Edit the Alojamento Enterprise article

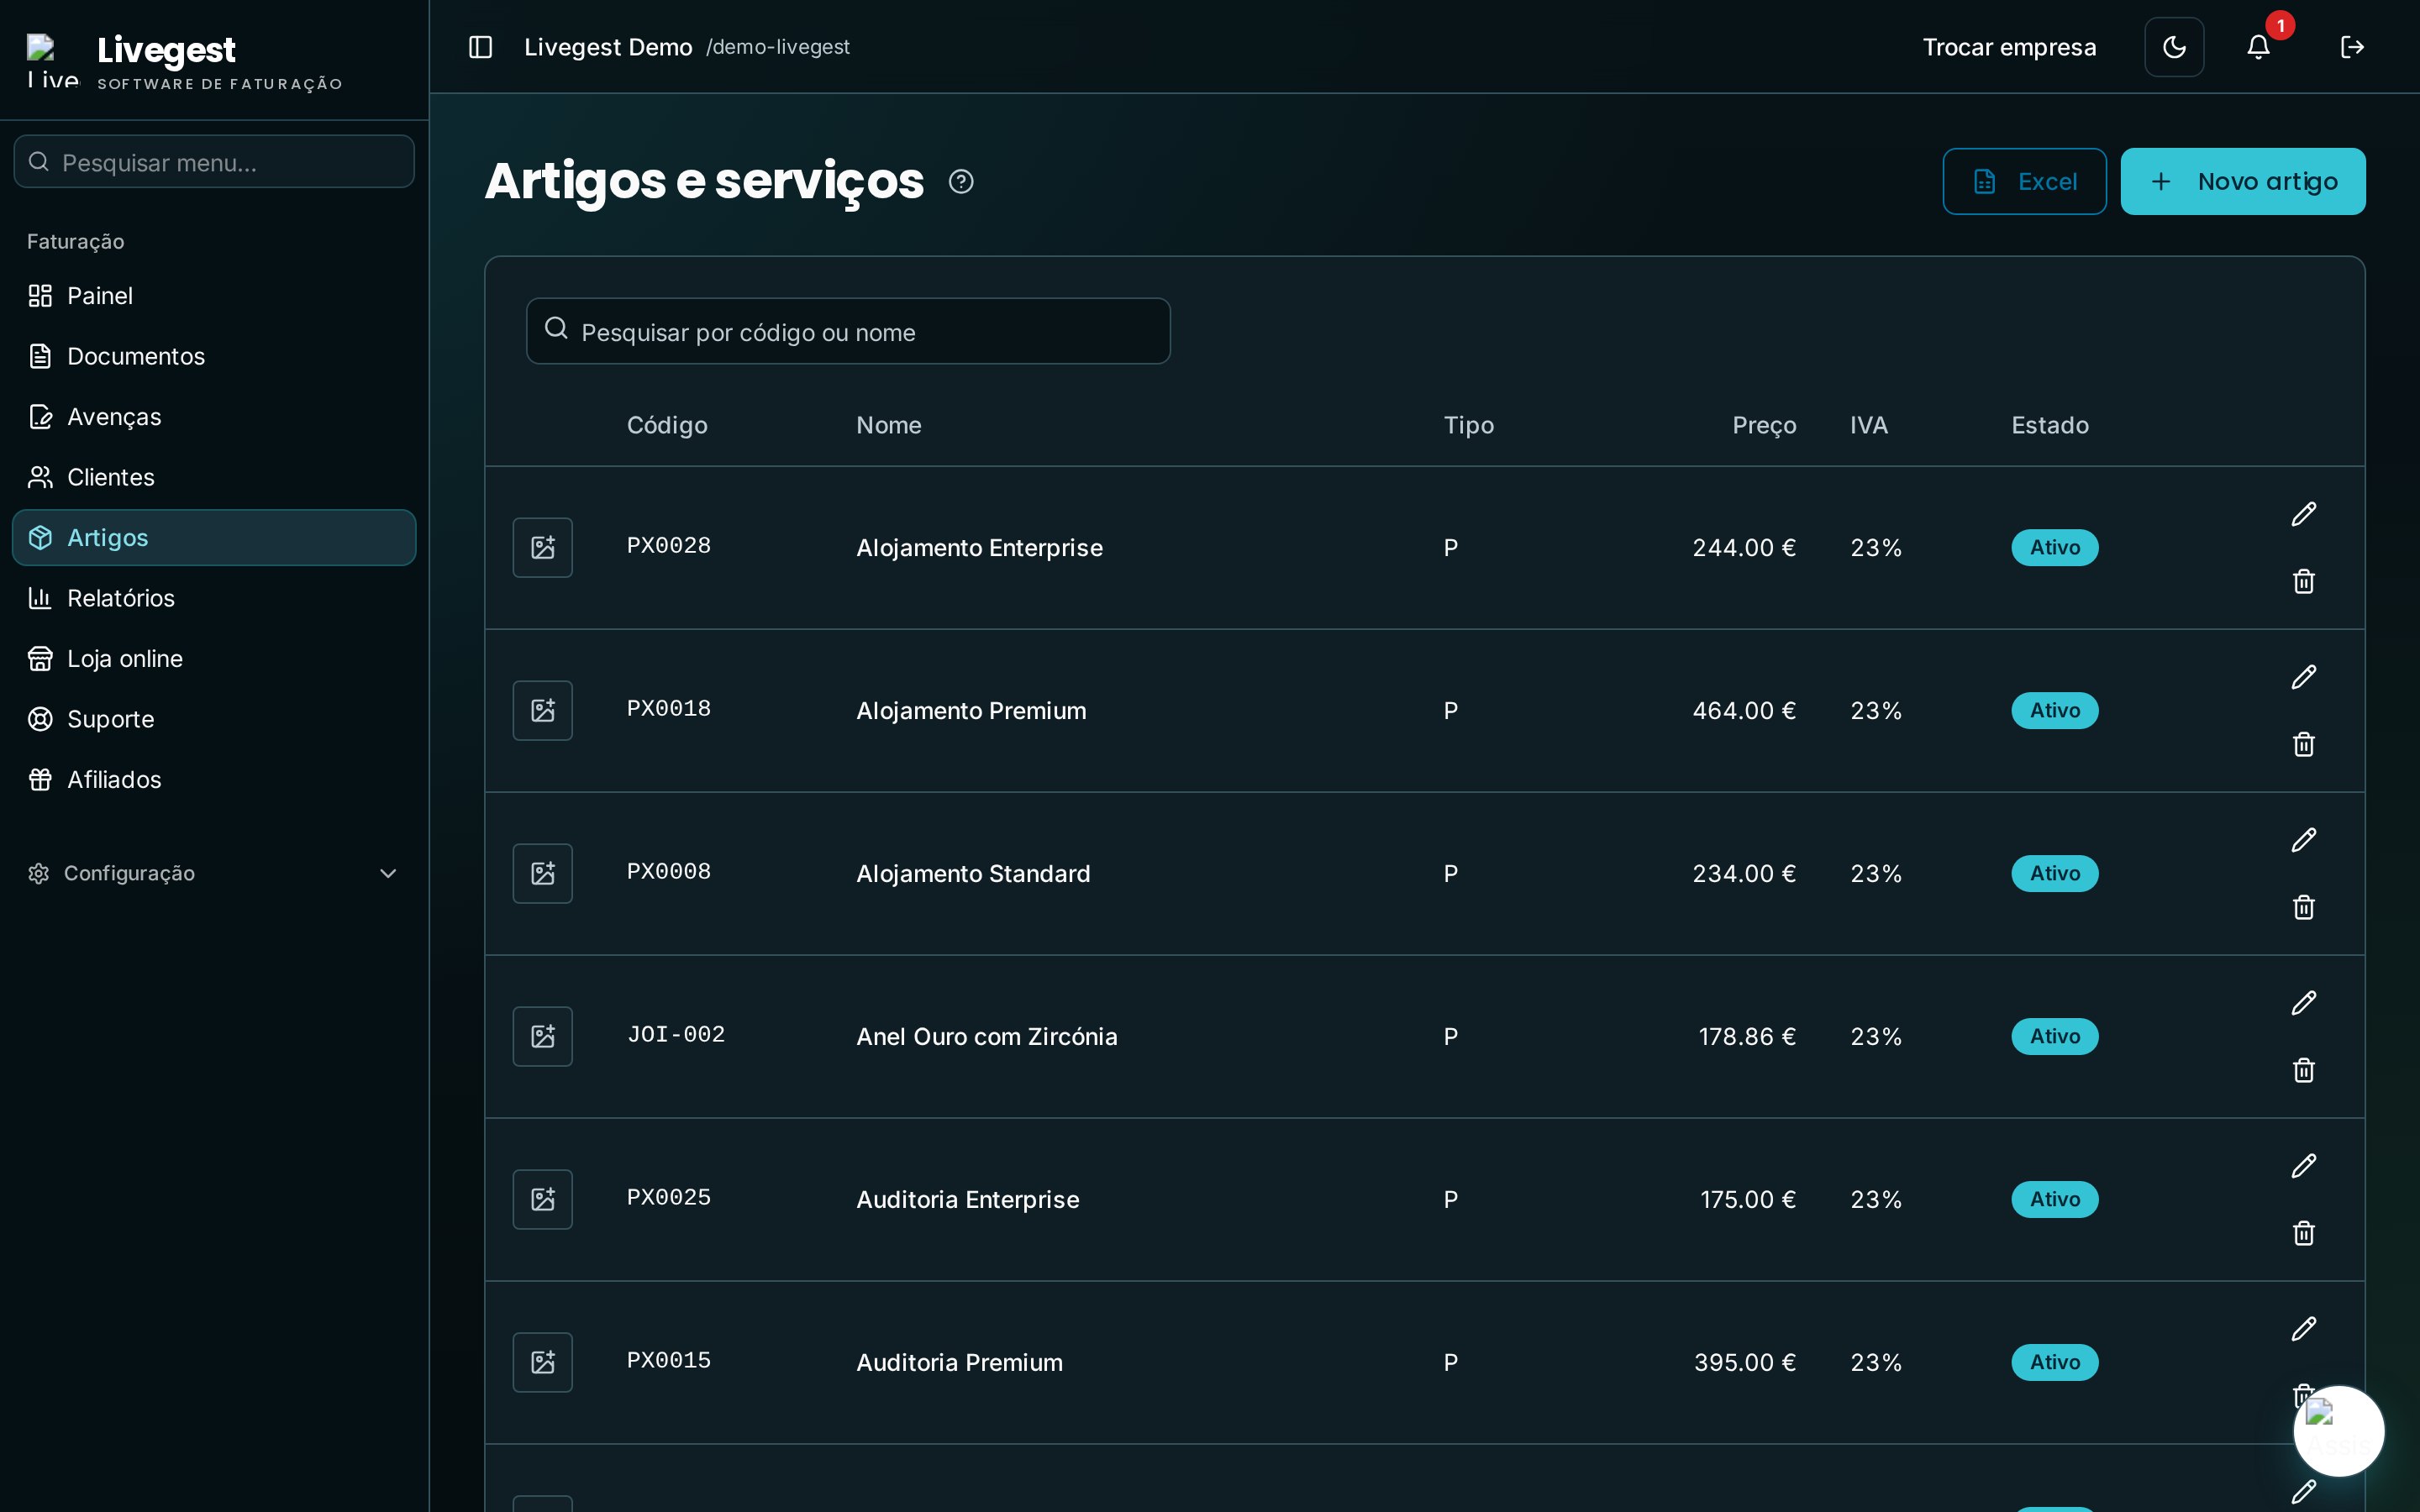[x=2304, y=514]
